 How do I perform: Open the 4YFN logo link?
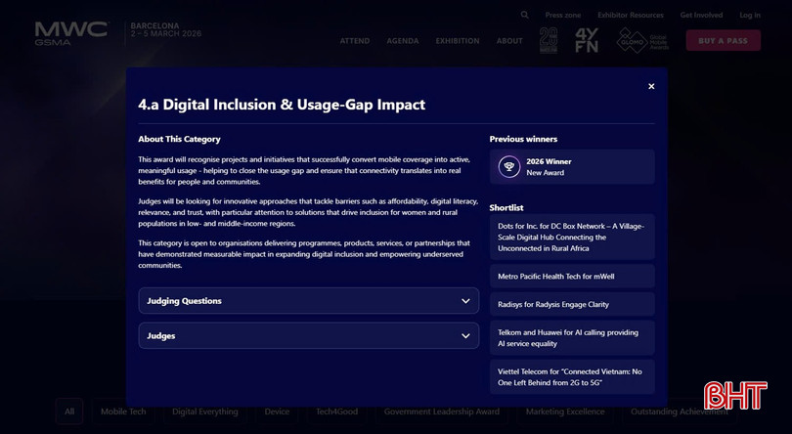pyautogui.click(x=587, y=40)
